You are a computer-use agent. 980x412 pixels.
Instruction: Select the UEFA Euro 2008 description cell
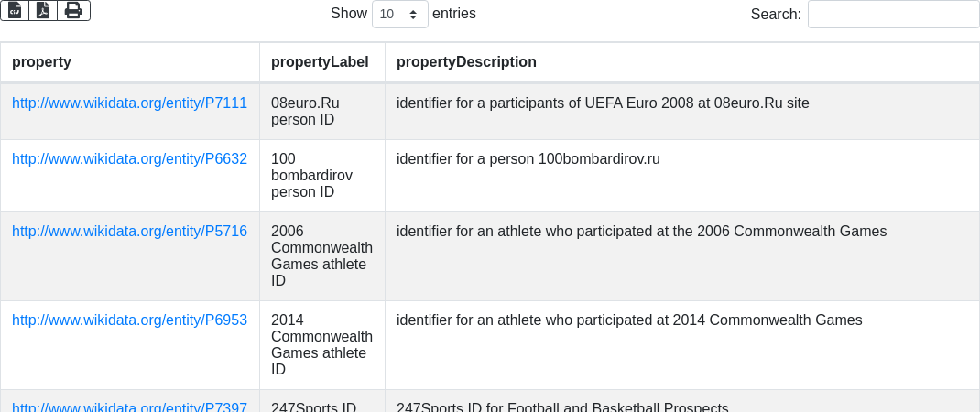click(603, 103)
